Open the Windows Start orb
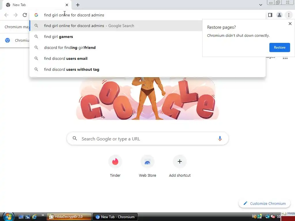Screen dimensions: 295x221 [x=8, y=217]
